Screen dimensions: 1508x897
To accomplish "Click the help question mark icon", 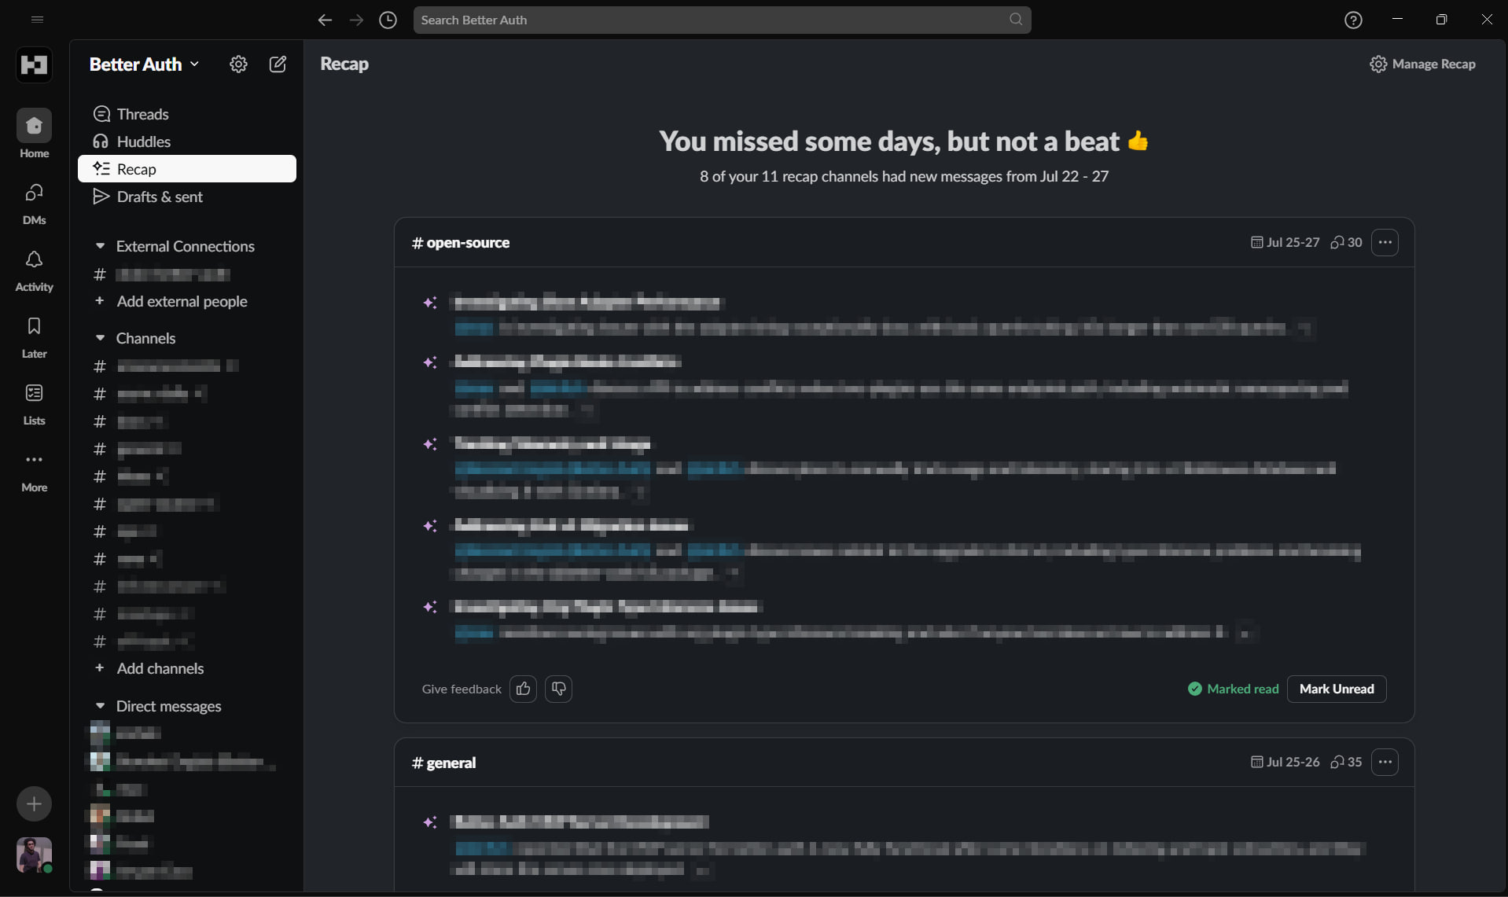I will pos(1352,20).
